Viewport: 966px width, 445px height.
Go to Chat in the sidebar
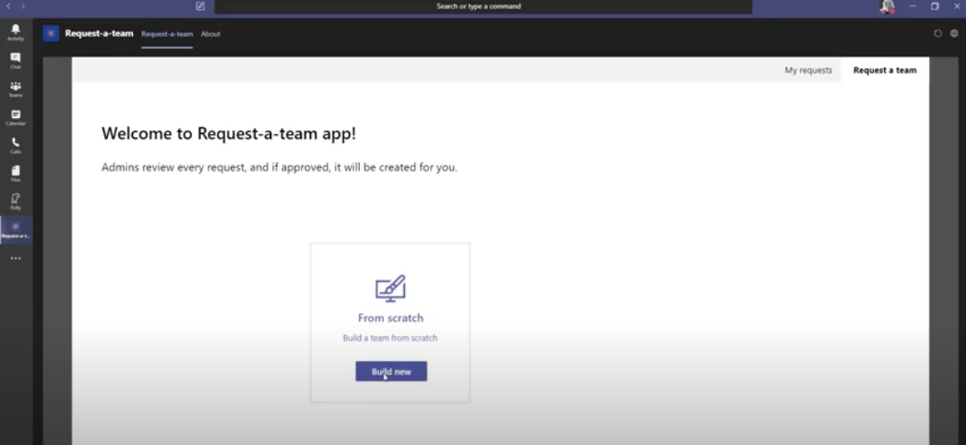[16, 60]
